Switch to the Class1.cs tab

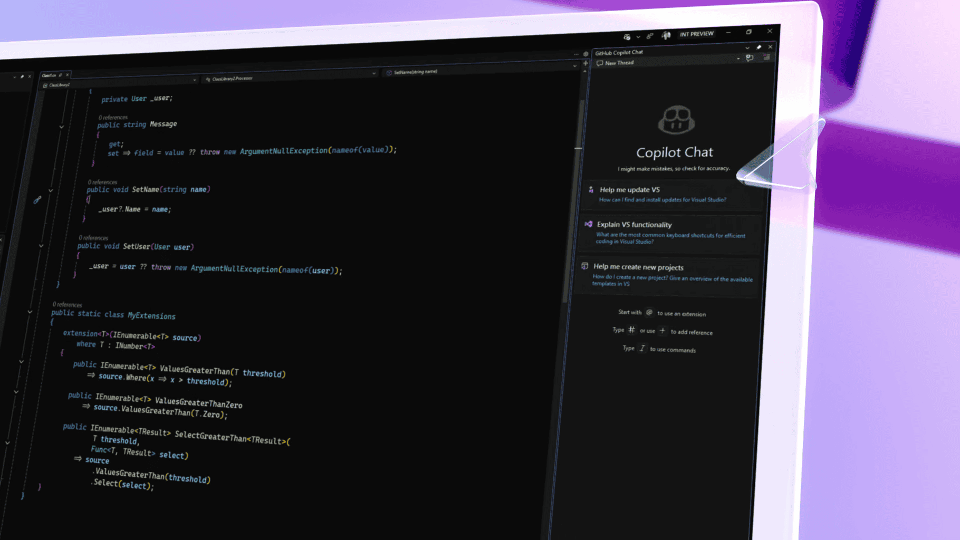49,75
